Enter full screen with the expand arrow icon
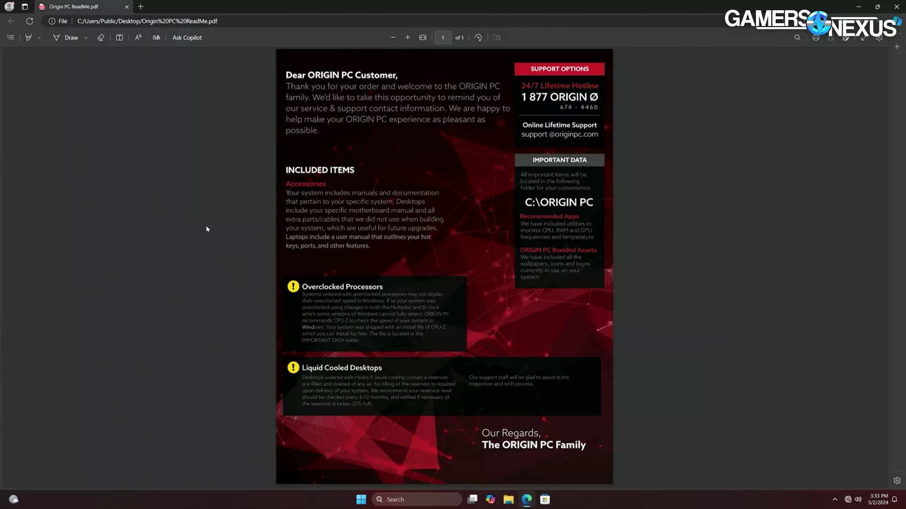This screenshot has height=509, width=906. click(x=864, y=38)
